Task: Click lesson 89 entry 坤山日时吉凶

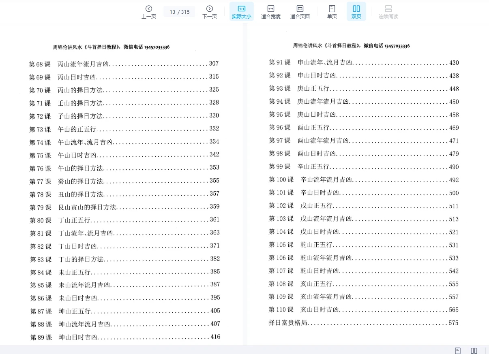Action: 125,337
